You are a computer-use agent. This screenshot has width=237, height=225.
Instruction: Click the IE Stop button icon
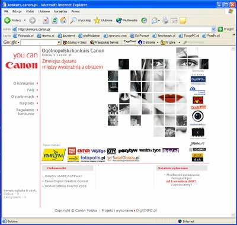pos(46,20)
